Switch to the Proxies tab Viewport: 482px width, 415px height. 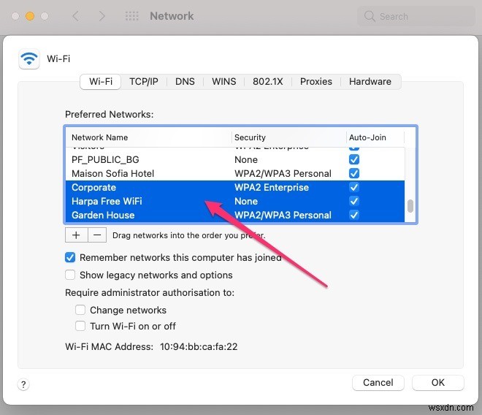point(316,82)
